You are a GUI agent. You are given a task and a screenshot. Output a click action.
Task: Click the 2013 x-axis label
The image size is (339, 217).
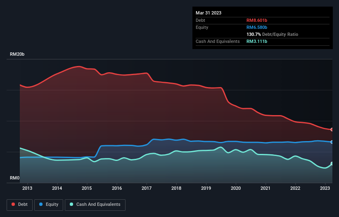(27, 188)
